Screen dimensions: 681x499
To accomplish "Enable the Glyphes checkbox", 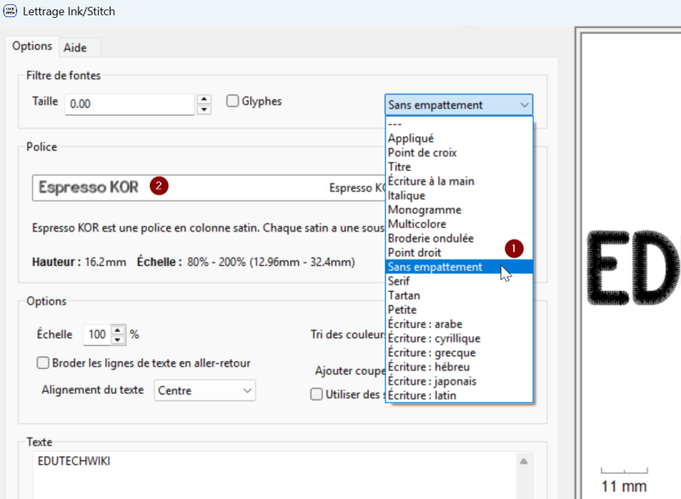I will pyautogui.click(x=232, y=101).
